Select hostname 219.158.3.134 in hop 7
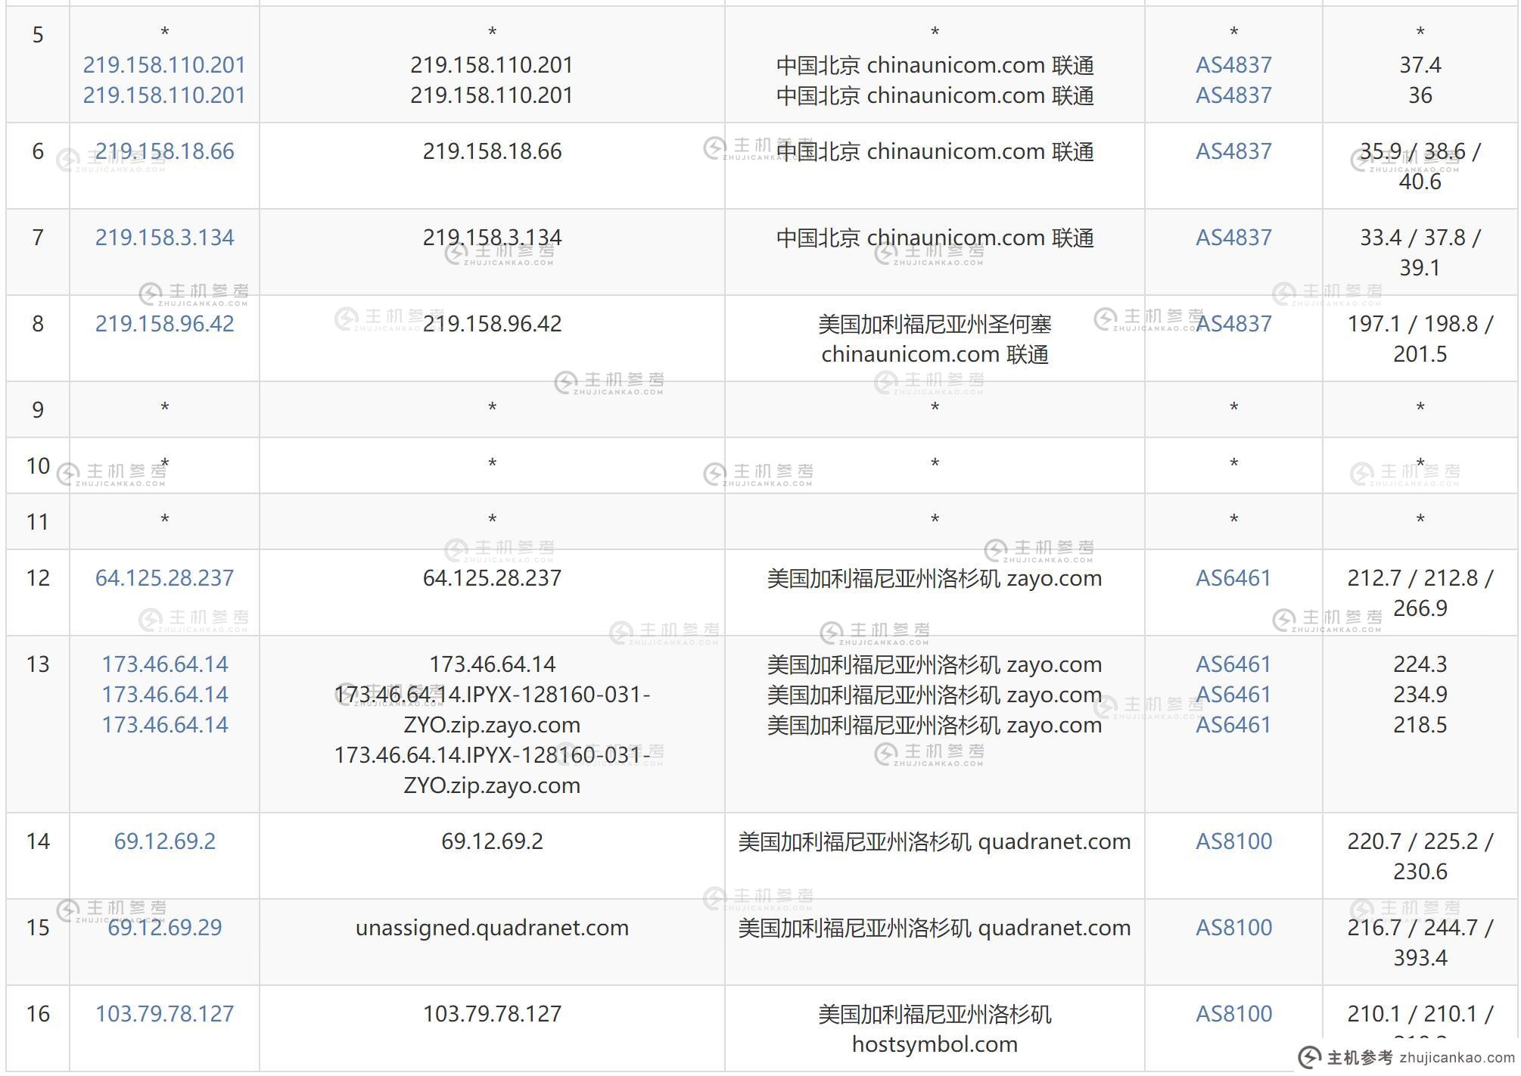The width and height of the screenshot is (1521, 1076). tap(492, 238)
